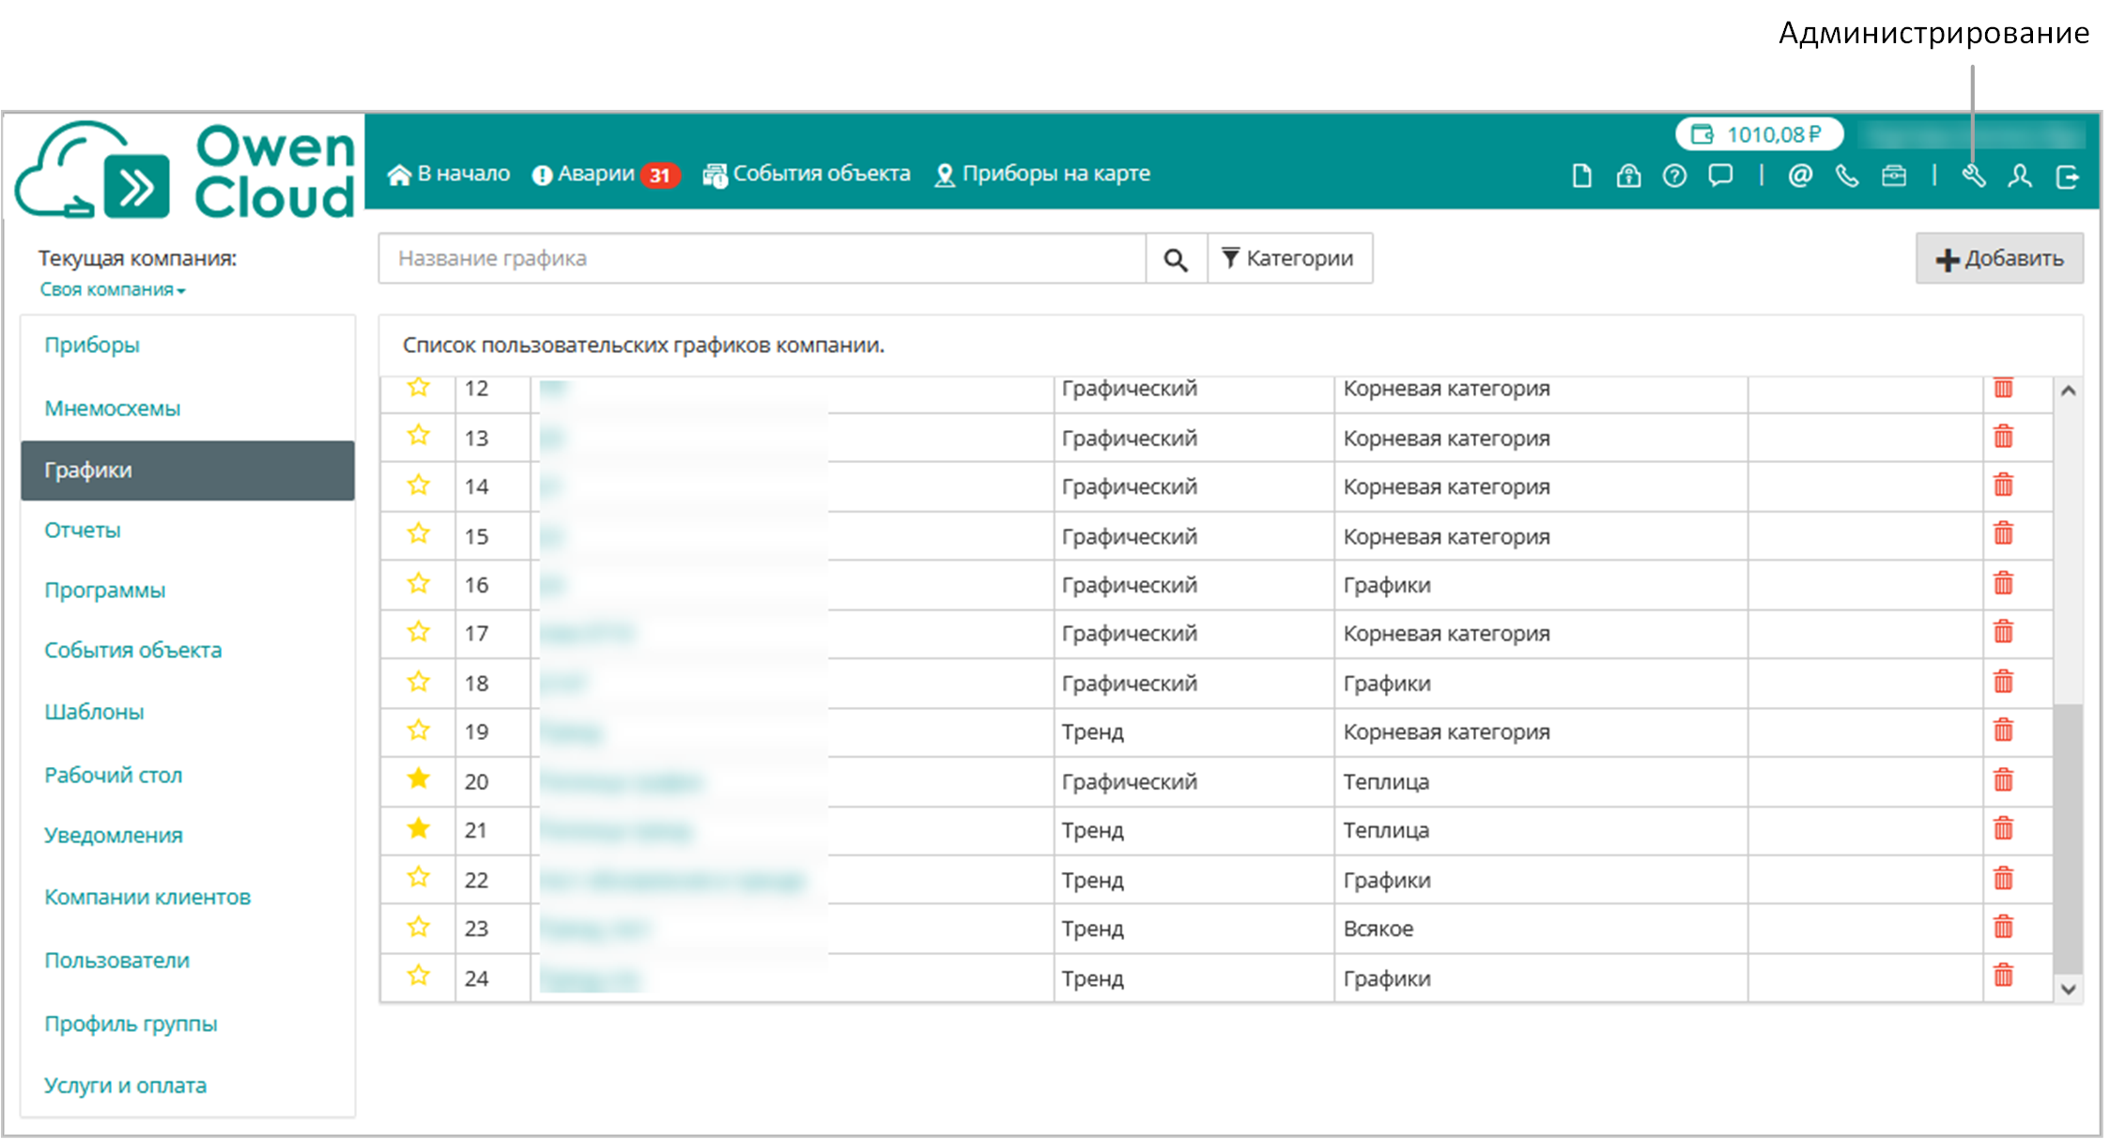Open the account balance 1010,08 ₽ button

(1758, 134)
